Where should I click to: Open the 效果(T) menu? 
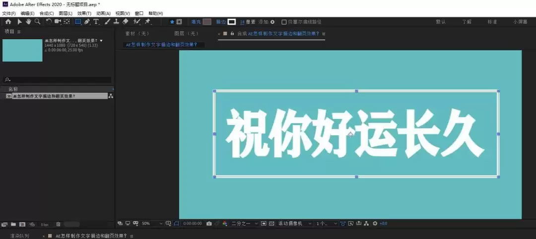click(84, 13)
